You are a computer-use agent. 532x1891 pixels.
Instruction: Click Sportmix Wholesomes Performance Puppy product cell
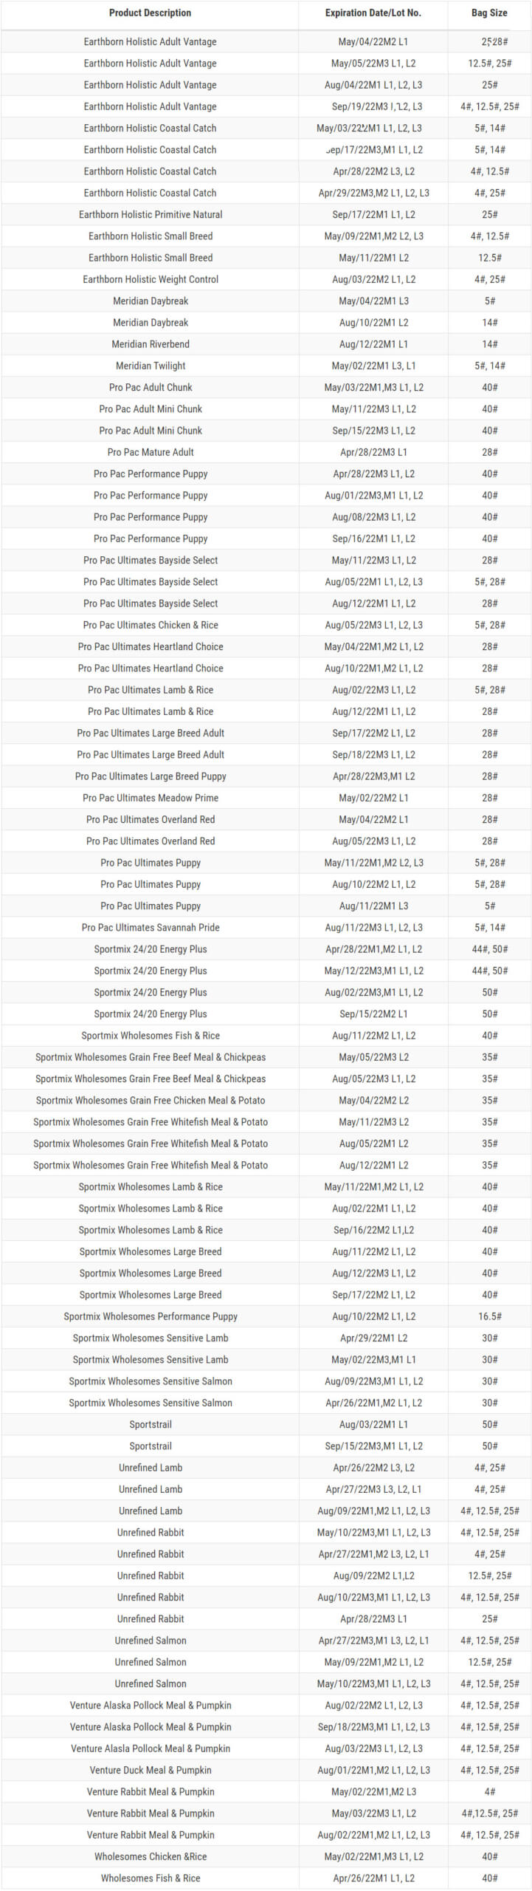point(151,1316)
